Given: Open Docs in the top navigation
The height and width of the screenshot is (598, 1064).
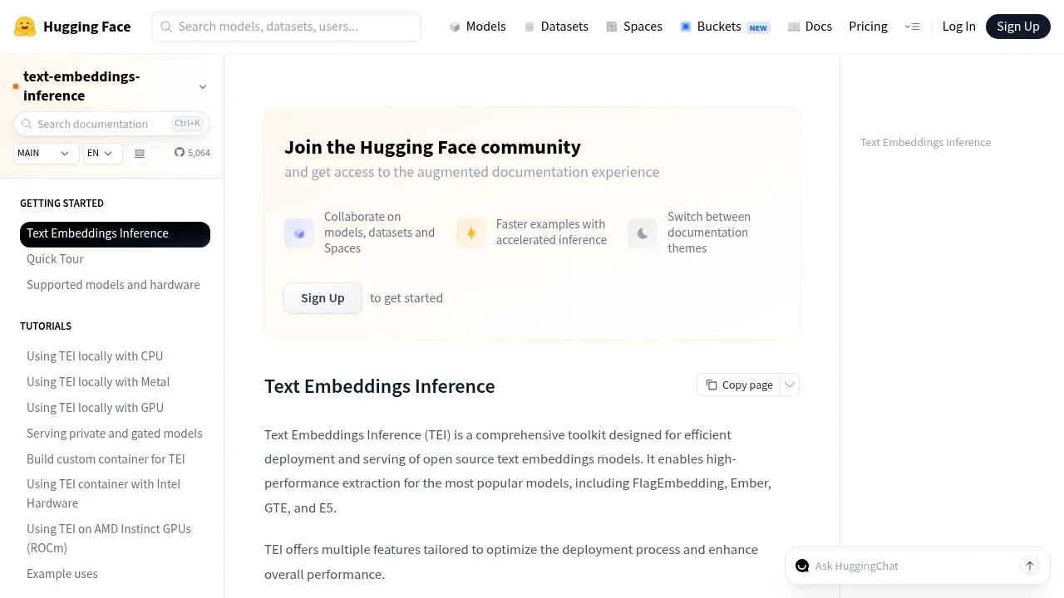Looking at the screenshot, I should 810,27.
